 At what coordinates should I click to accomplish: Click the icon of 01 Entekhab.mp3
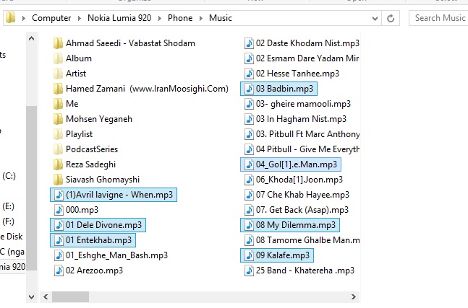(x=58, y=240)
